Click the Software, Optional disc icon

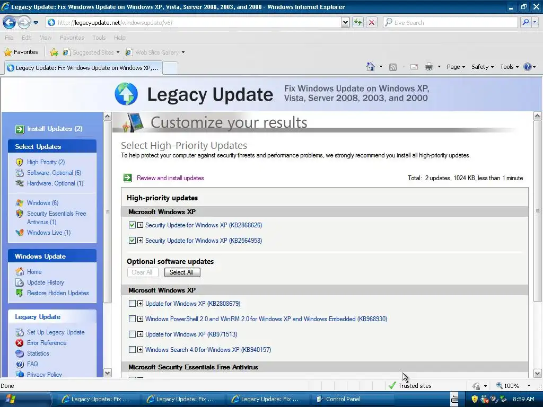[20, 173]
